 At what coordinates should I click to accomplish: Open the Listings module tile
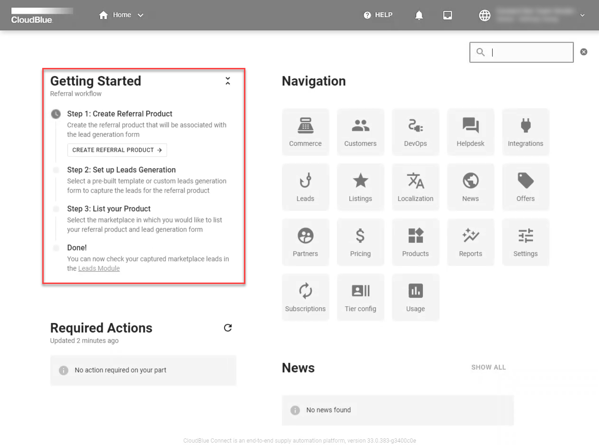[360, 187]
